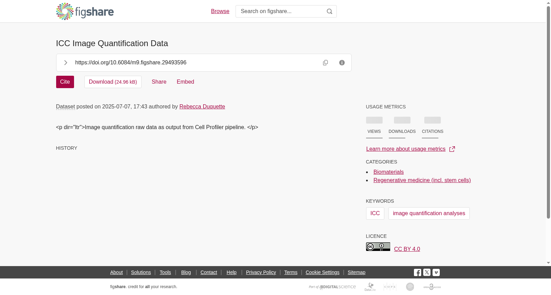Copy the DOI with the copy icon

pos(325,63)
